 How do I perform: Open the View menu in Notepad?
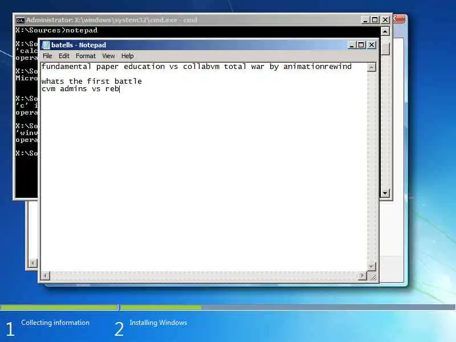coord(108,56)
